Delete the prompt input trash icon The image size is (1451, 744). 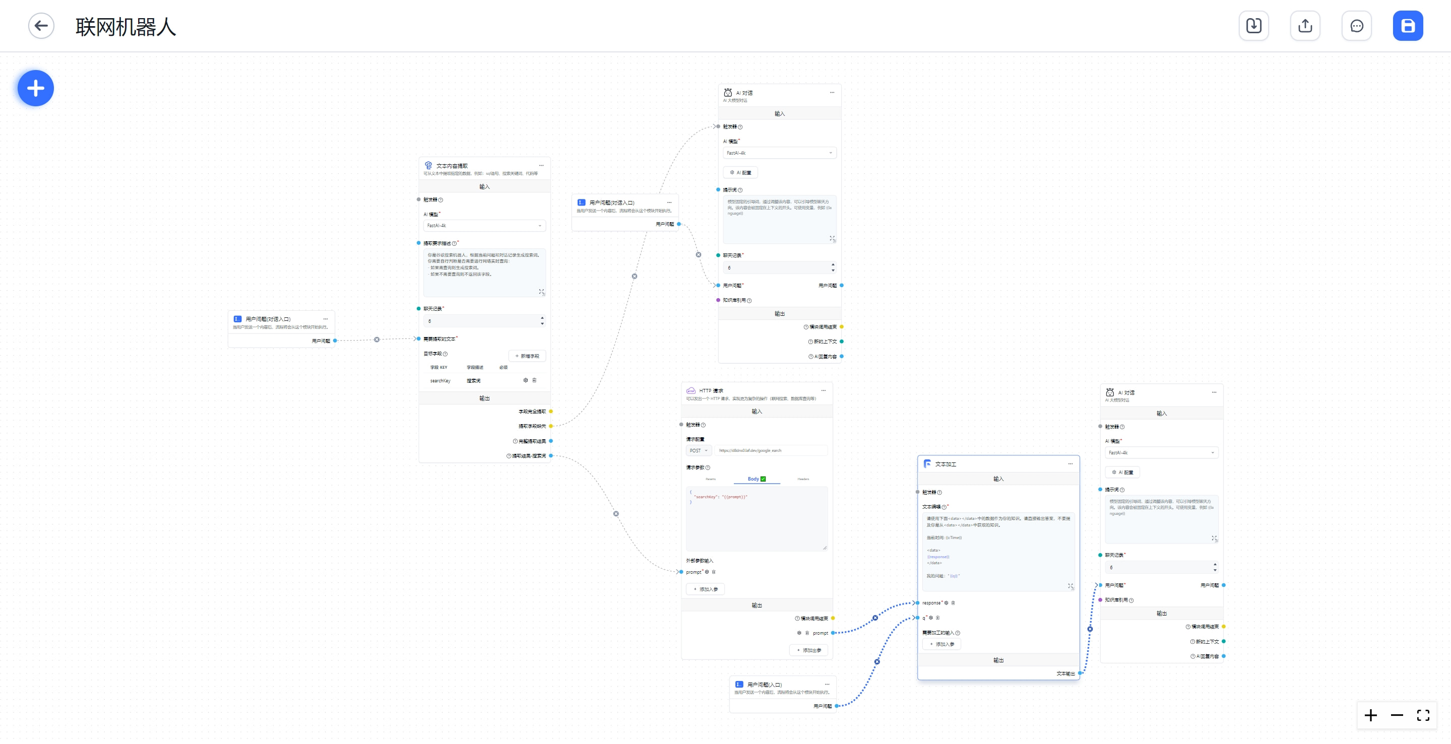[x=714, y=572]
